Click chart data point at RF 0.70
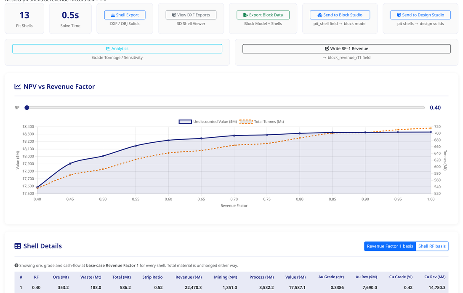The image size is (463, 293). (x=234, y=136)
